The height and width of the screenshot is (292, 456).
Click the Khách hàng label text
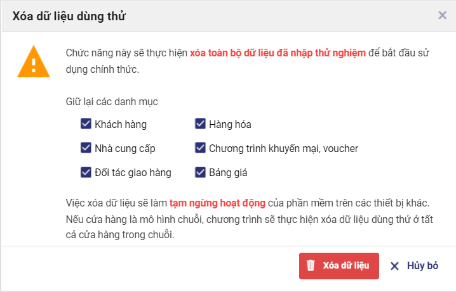121,125
